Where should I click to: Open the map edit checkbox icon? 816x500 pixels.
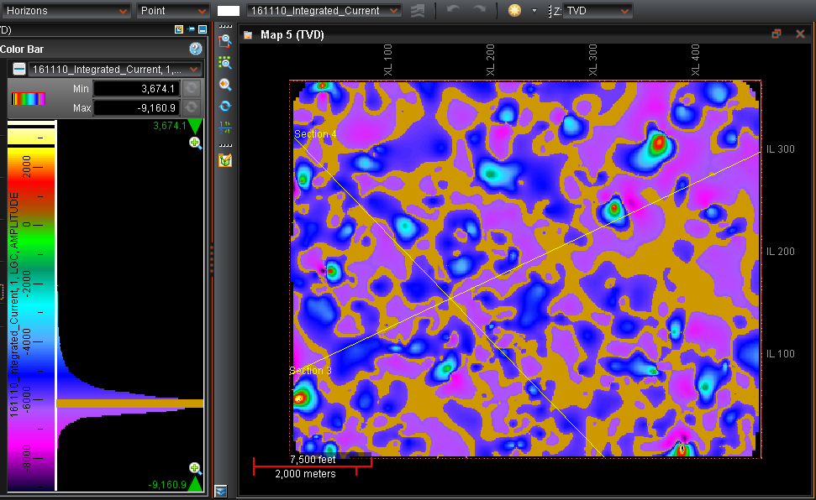(x=225, y=160)
